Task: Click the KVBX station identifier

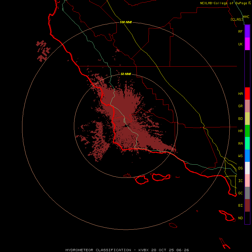Action: click(x=144, y=250)
